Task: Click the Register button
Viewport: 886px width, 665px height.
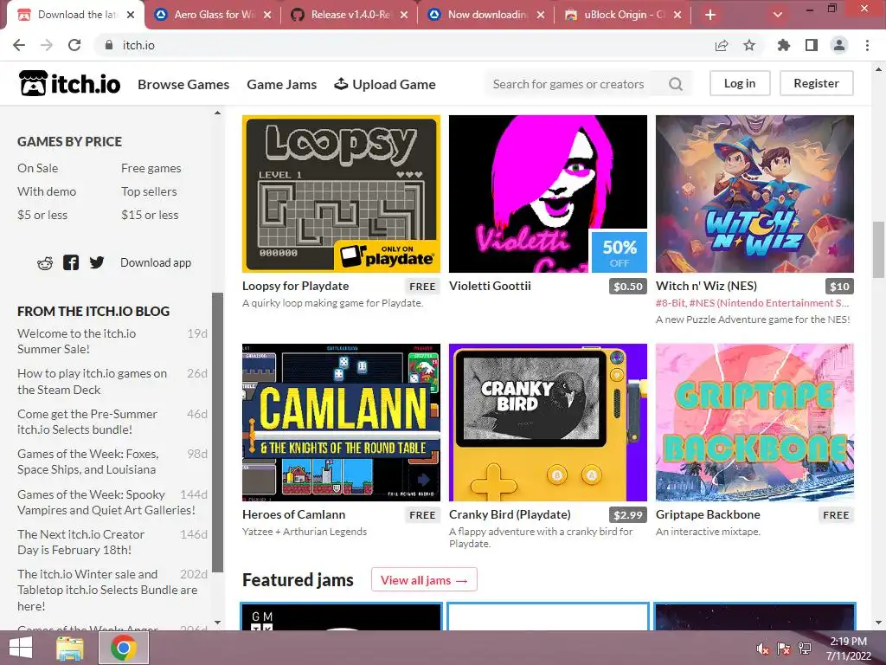Action: pyautogui.click(x=816, y=83)
